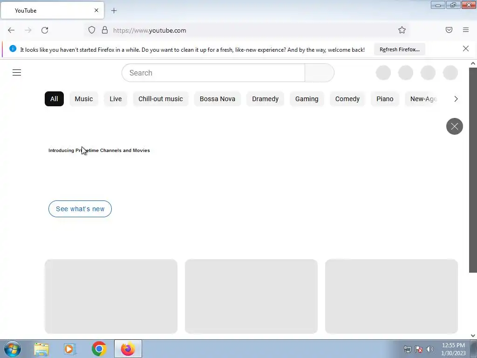Click scrollbar up arrow
Screen dimensions: 477x358
click(473, 63)
